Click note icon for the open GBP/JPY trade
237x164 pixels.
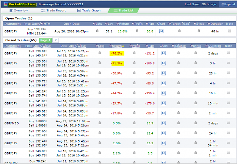229,31
